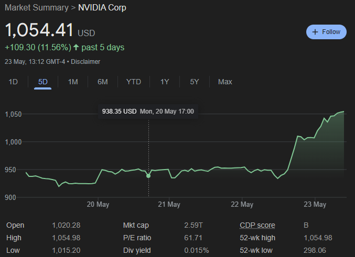
Task: Click the Div yield label
Action: tap(137, 250)
